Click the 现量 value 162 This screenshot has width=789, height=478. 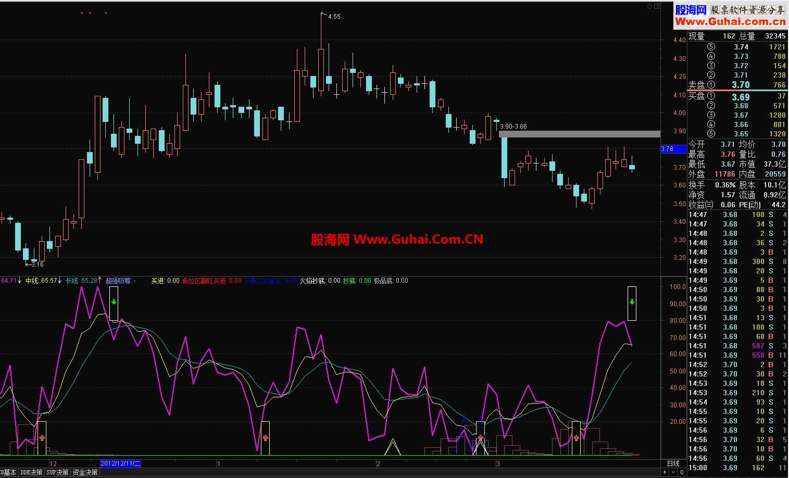click(729, 36)
